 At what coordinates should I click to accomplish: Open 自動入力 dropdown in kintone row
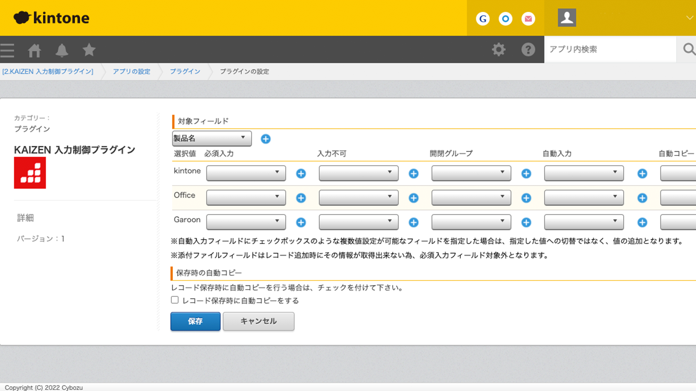pos(584,173)
